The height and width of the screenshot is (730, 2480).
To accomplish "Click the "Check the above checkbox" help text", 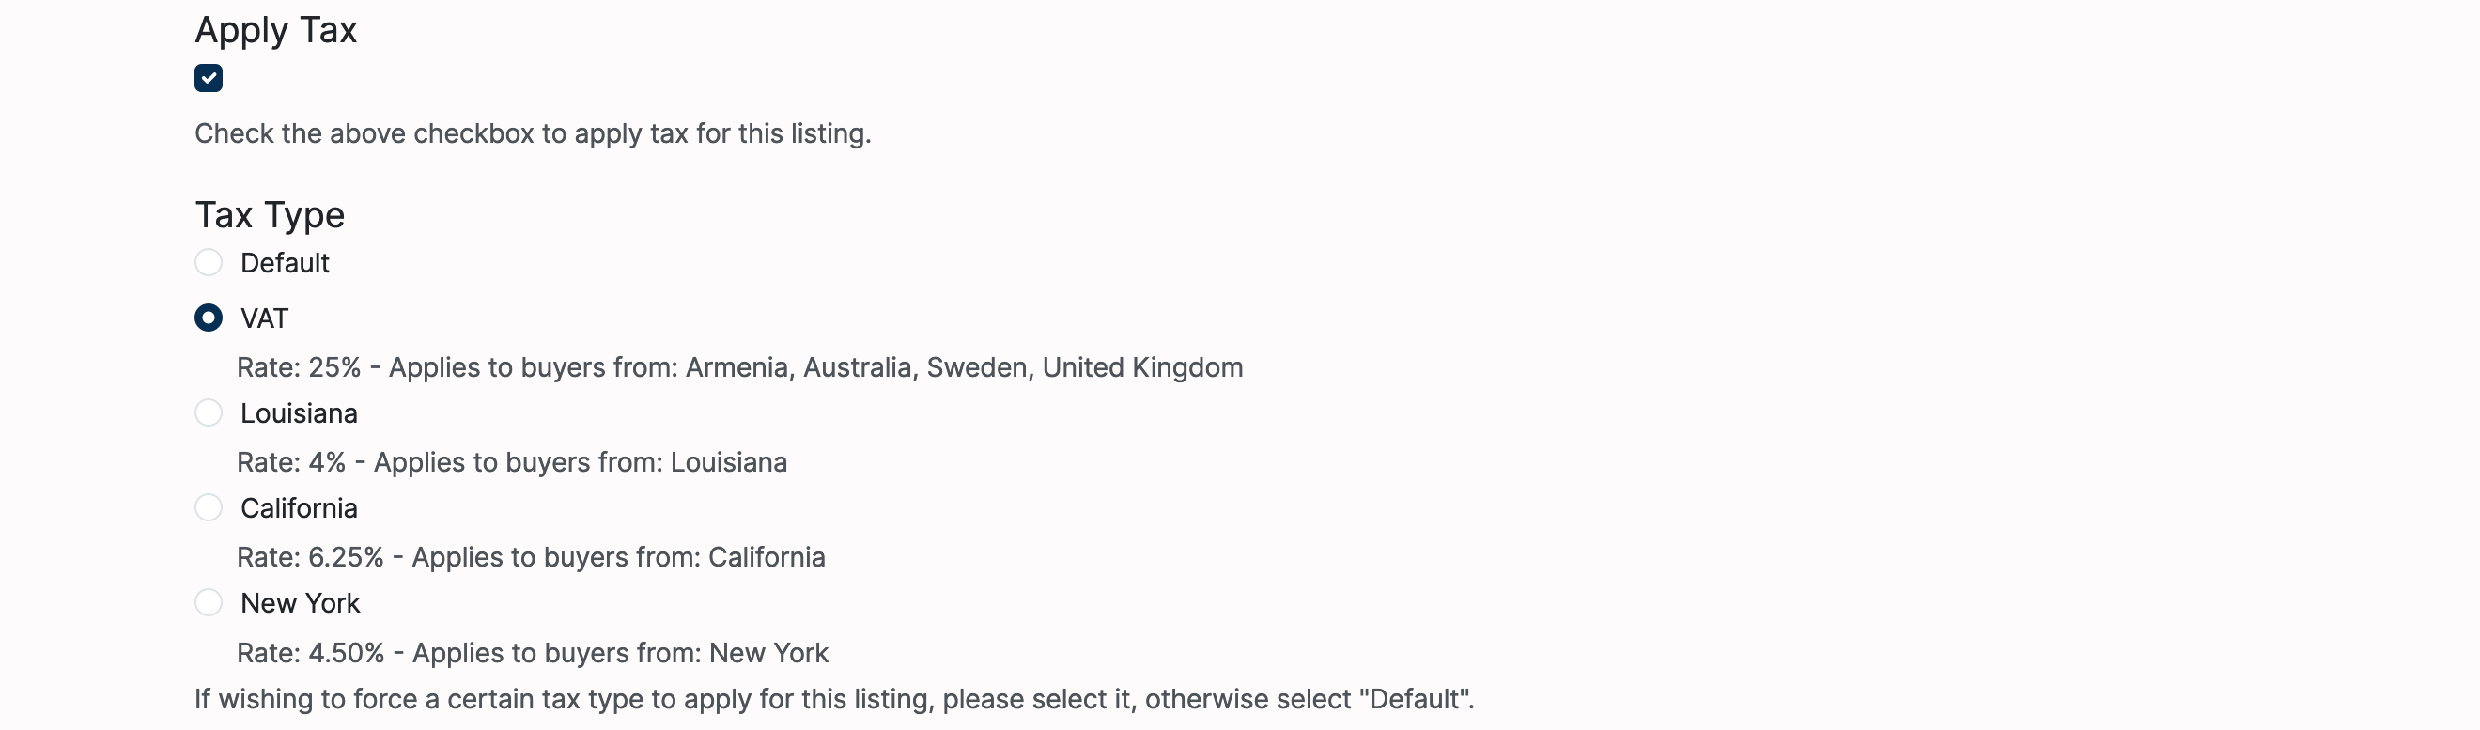I will 533,133.
